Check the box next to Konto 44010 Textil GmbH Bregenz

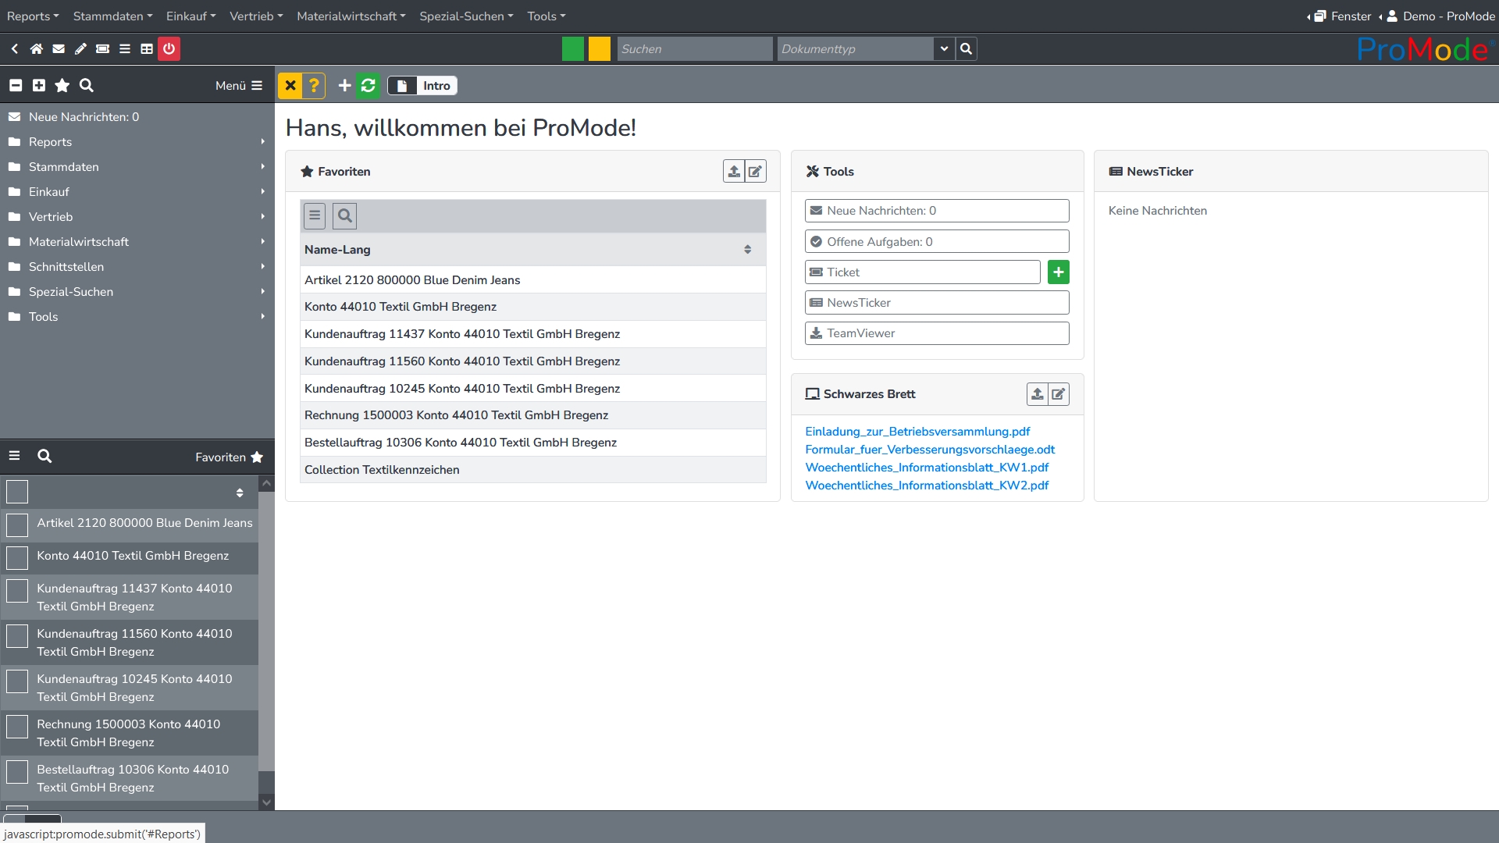point(17,557)
